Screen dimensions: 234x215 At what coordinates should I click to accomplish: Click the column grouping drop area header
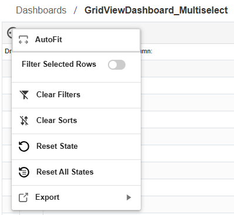tap(187, 52)
